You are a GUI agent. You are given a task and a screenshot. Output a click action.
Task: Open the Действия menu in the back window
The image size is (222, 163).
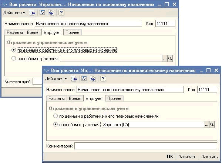click(14, 13)
